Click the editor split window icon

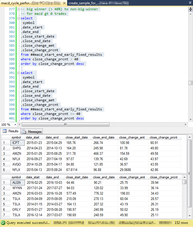click(x=190, y=9)
